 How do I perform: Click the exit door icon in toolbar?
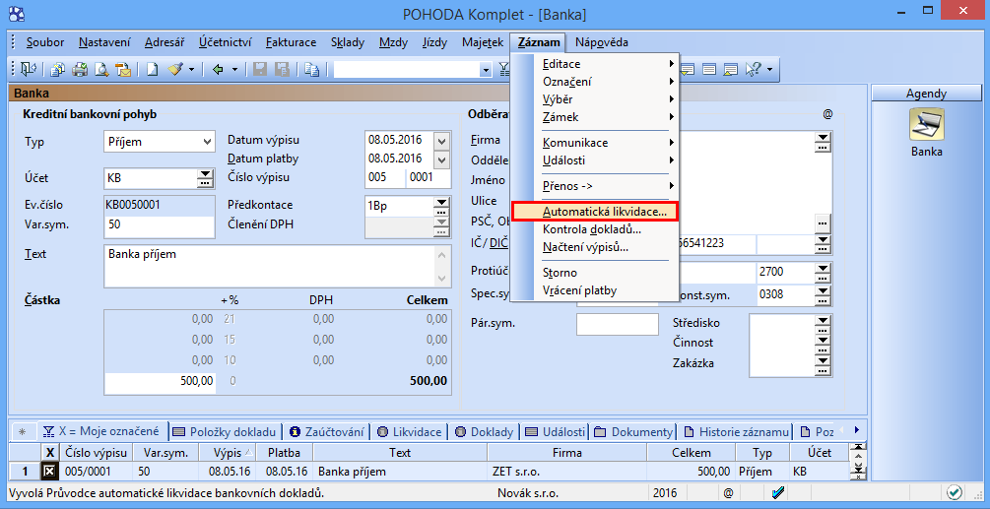coord(29,69)
